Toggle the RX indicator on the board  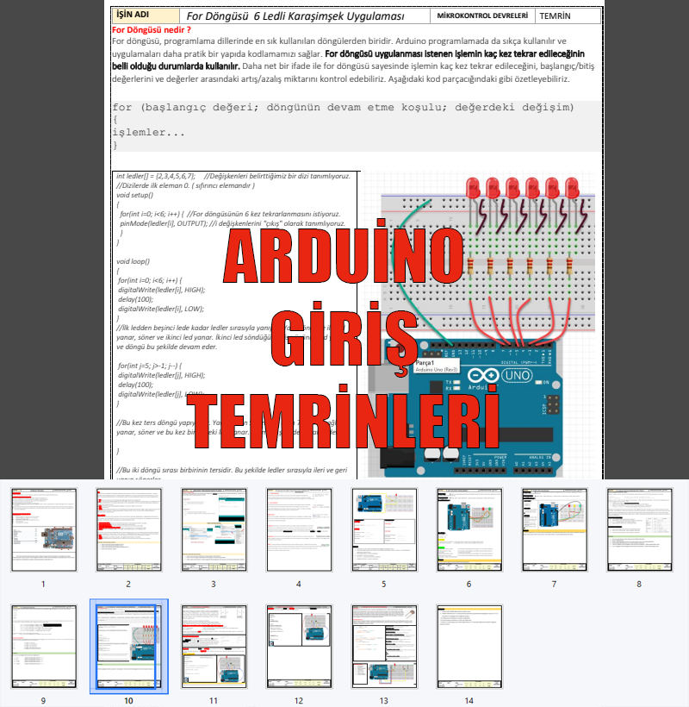[455, 389]
